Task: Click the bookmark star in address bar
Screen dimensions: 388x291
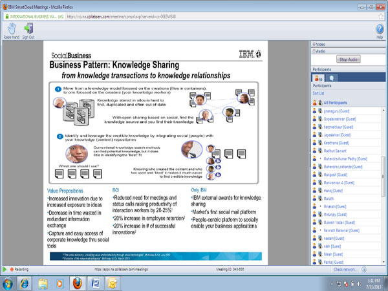Action: click(x=381, y=16)
